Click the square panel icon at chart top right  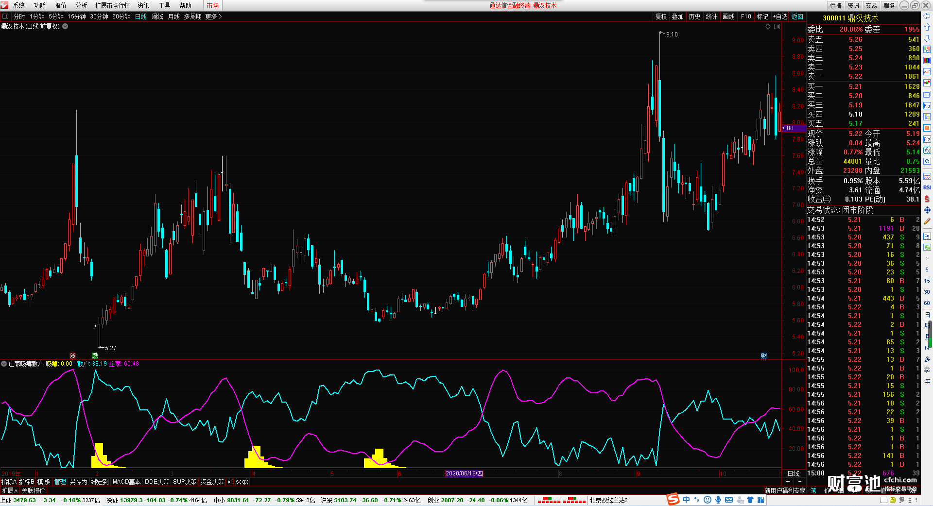pyautogui.click(x=777, y=27)
